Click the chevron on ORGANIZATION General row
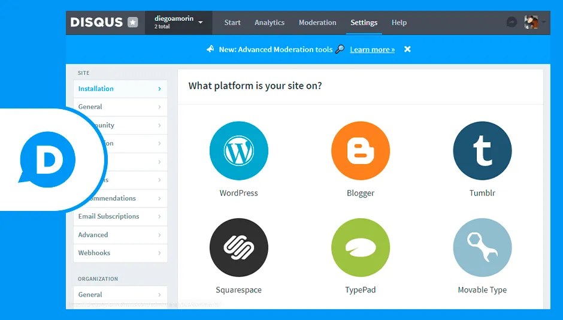 click(159, 295)
